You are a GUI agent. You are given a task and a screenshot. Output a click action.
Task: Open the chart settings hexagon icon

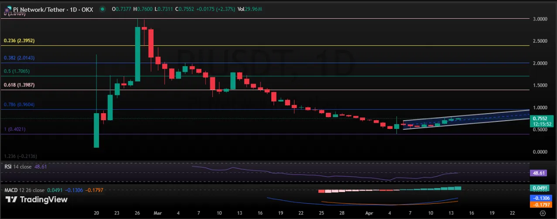[542, 213]
